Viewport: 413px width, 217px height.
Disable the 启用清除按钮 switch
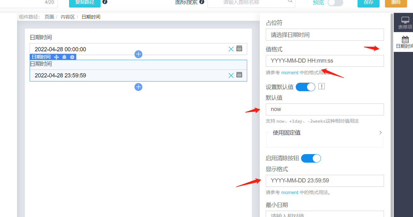(x=311, y=158)
